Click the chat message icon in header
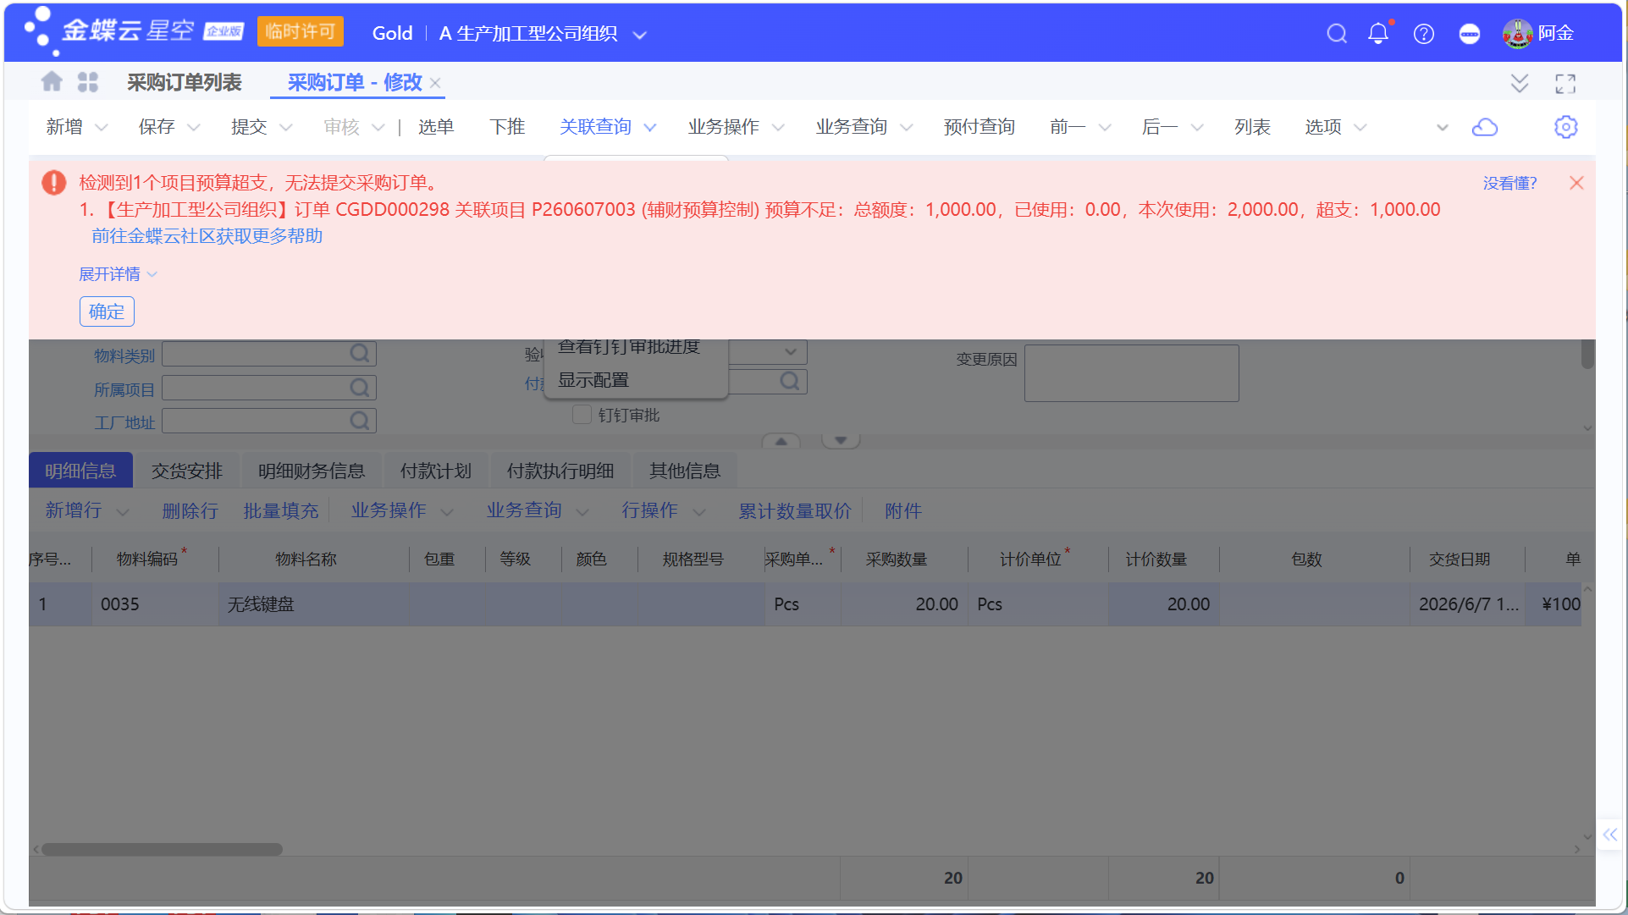This screenshot has width=1628, height=915. 1470,34
